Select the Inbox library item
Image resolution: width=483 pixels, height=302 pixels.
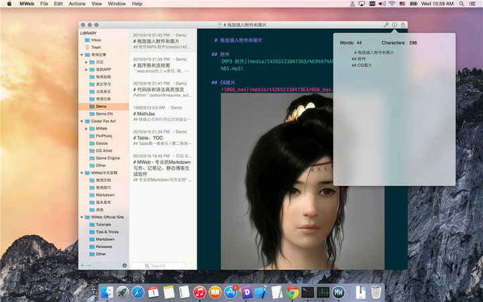coord(103,40)
